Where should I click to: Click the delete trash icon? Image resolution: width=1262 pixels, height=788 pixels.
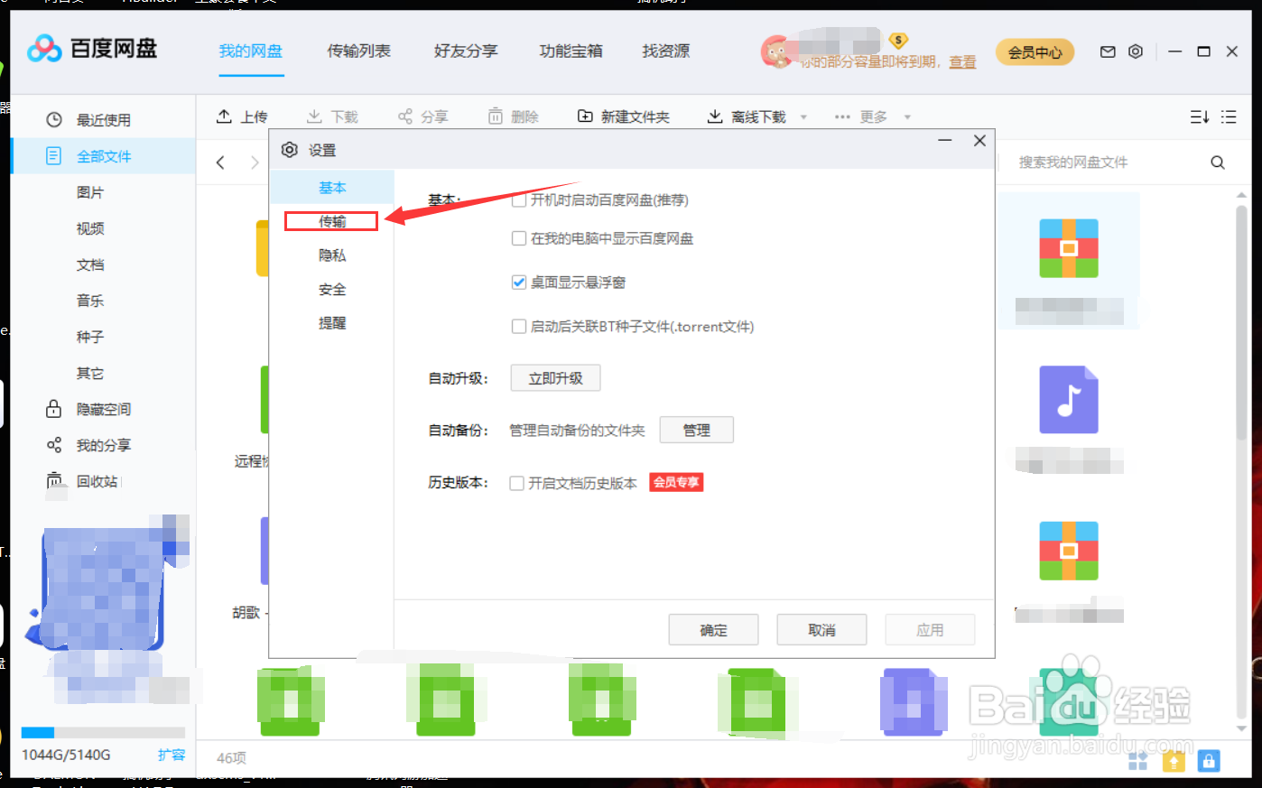pyautogui.click(x=496, y=116)
